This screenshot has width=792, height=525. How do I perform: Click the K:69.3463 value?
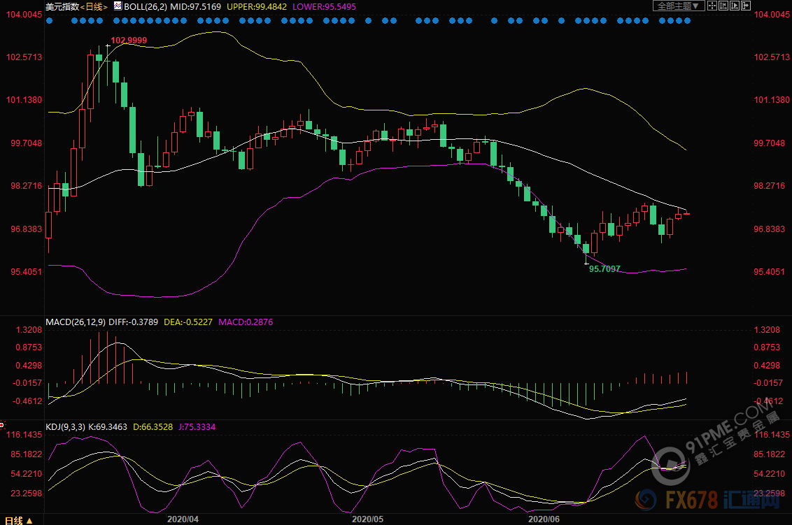(x=108, y=427)
